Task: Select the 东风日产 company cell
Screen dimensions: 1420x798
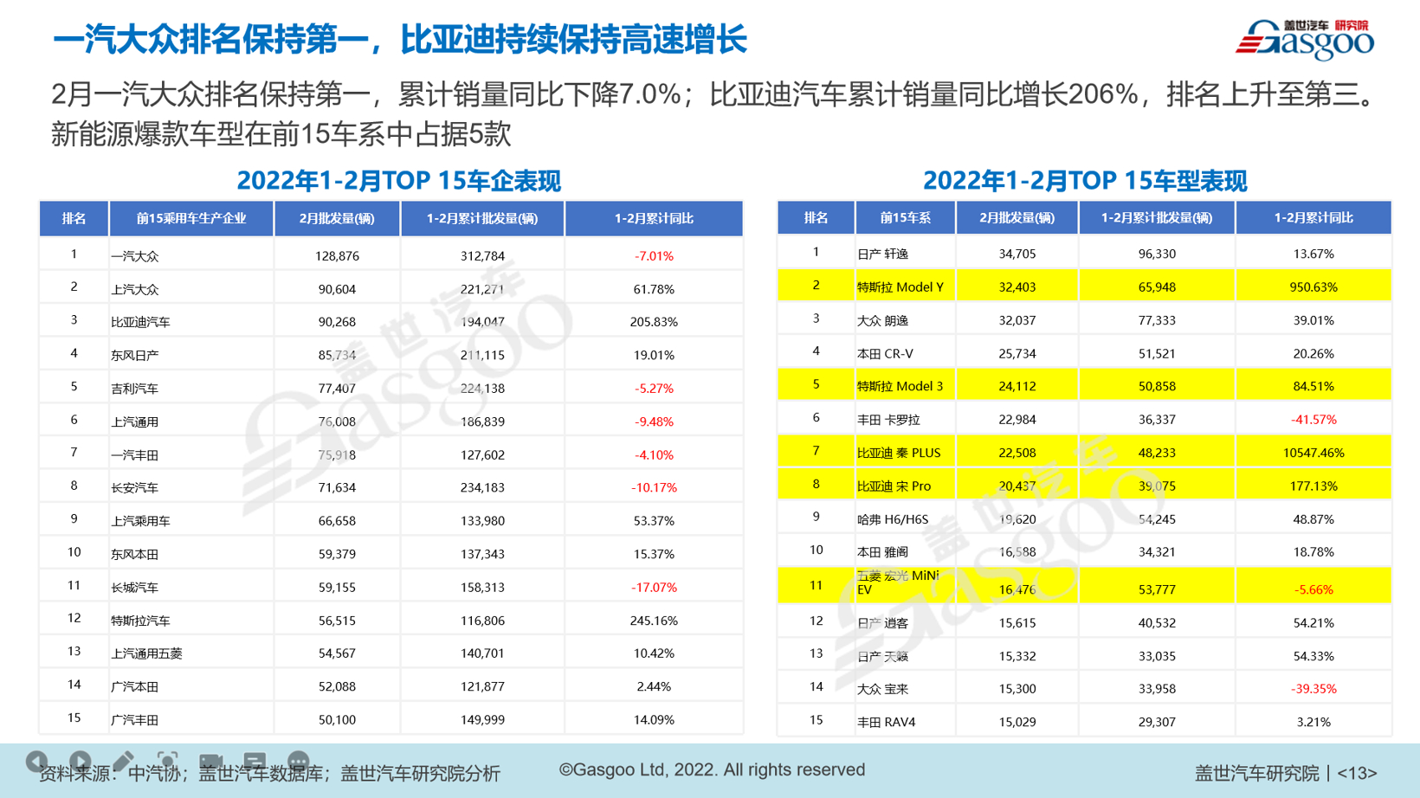Action: point(191,355)
